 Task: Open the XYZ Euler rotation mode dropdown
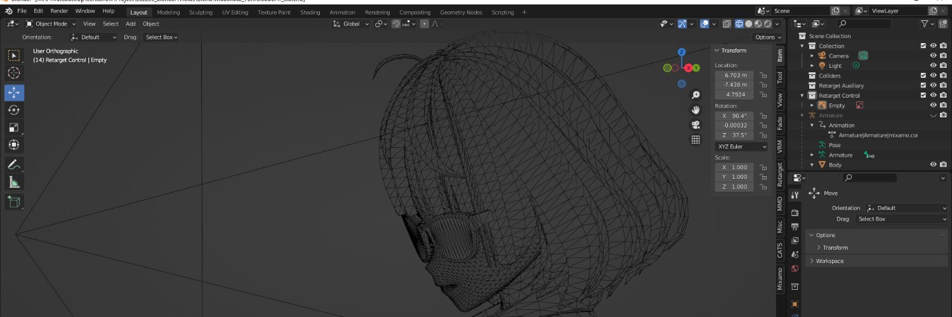tap(741, 146)
